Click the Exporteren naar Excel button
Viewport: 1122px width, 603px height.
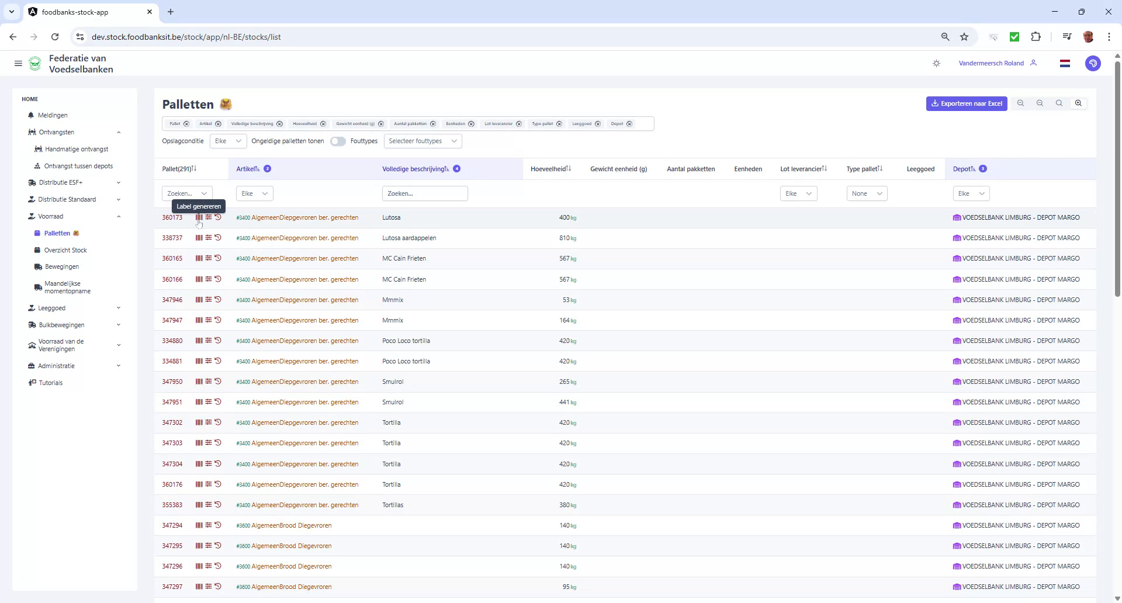point(966,103)
